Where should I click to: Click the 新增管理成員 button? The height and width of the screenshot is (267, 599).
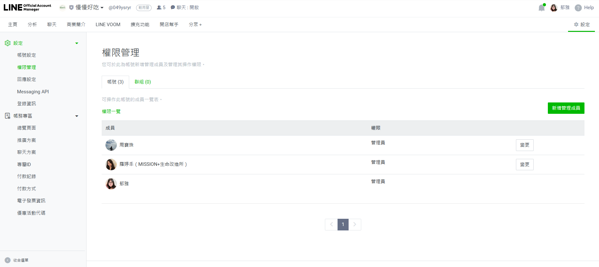(566, 108)
